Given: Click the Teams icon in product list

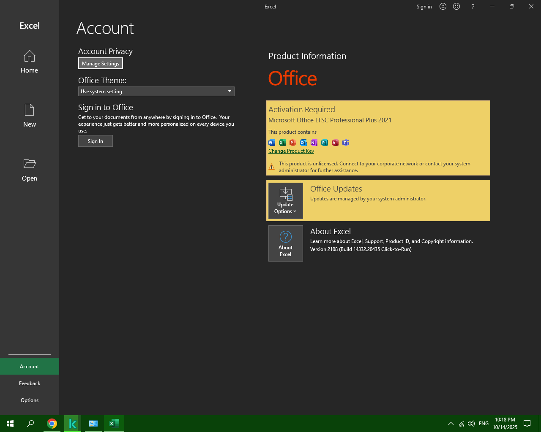Looking at the screenshot, I should pyautogui.click(x=346, y=143).
